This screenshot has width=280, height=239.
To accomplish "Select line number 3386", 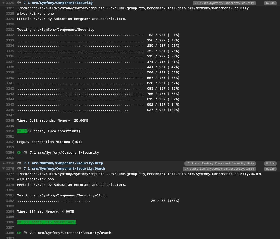I will coord(10,222).
